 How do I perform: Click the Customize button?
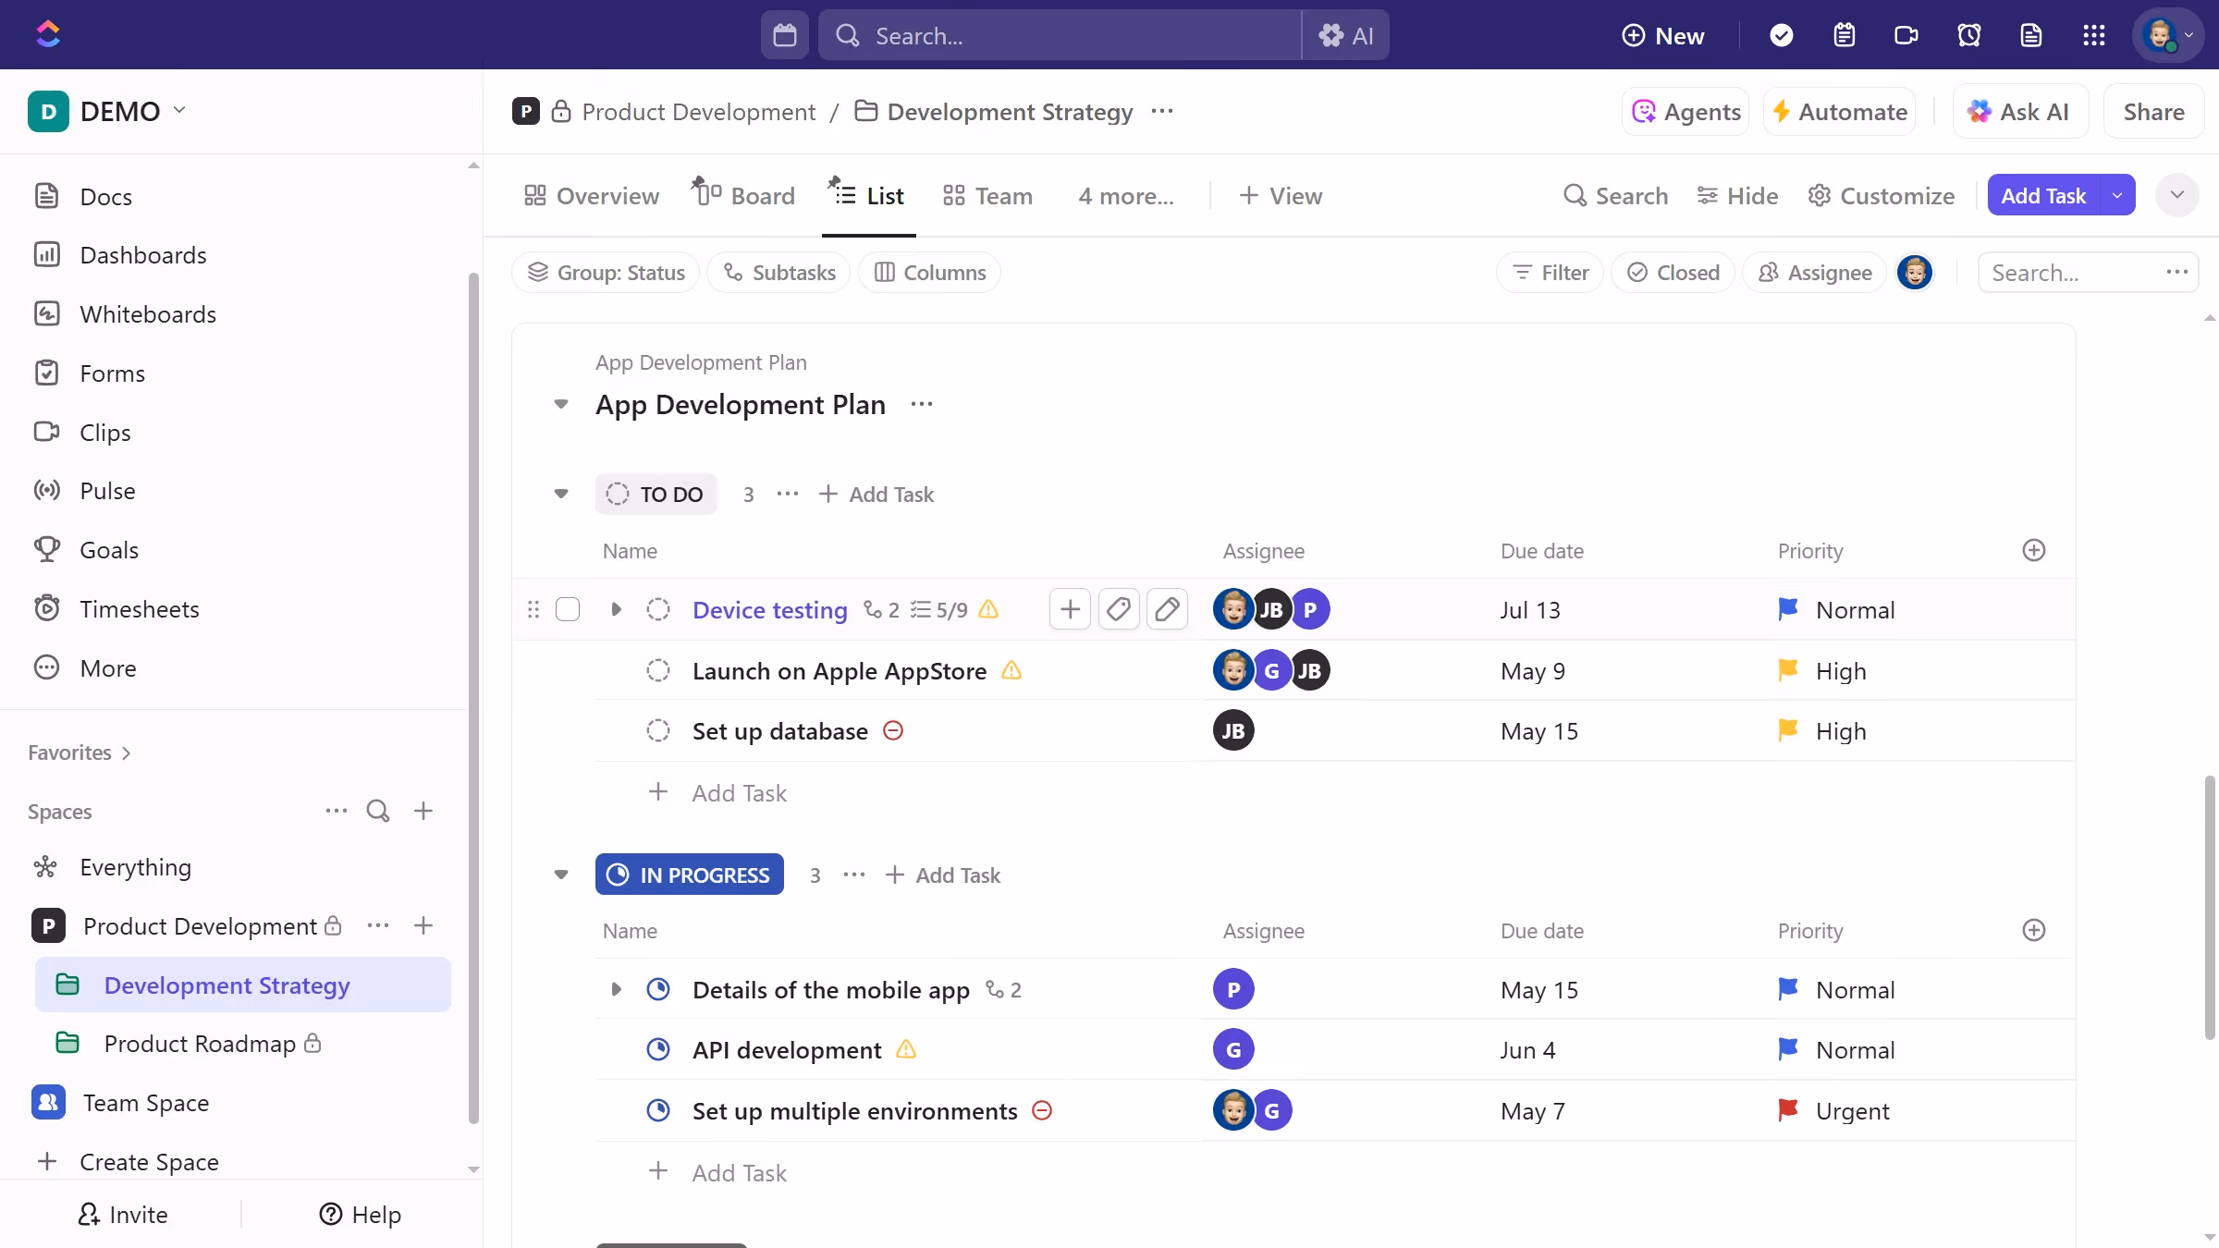(x=1882, y=195)
